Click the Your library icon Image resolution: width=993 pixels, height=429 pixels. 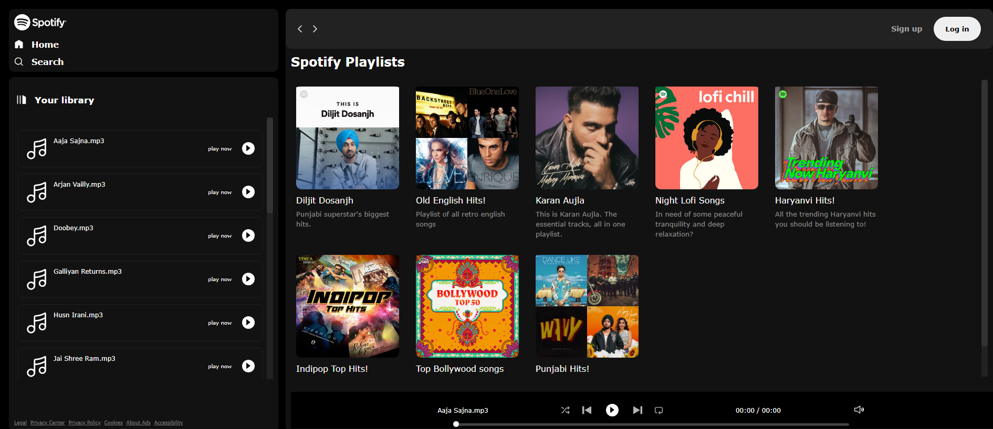point(22,100)
